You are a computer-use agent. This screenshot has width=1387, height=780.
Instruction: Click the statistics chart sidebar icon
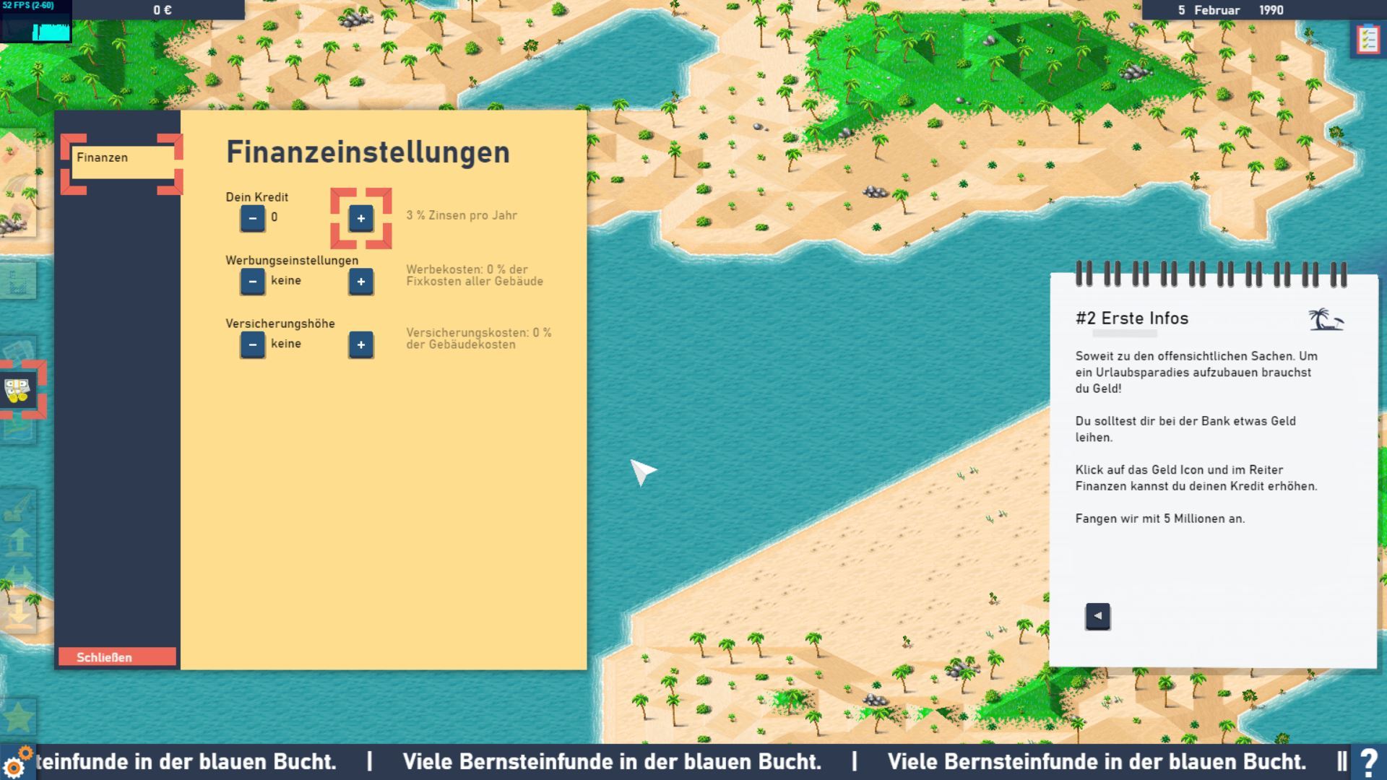point(17,281)
